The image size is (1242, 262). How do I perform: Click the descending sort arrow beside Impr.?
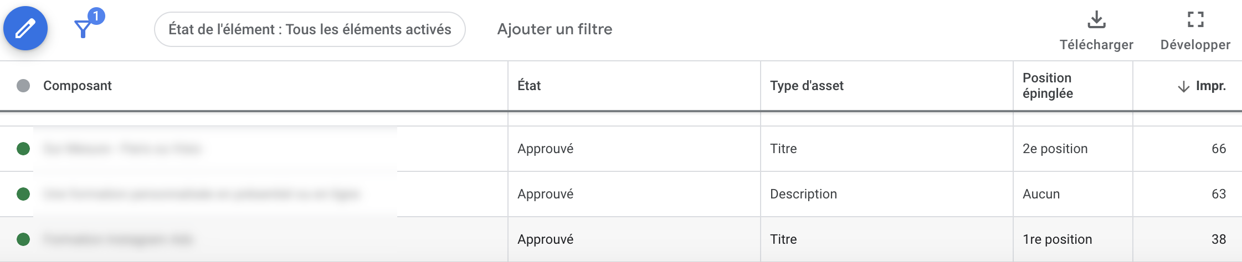[x=1183, y=87]
